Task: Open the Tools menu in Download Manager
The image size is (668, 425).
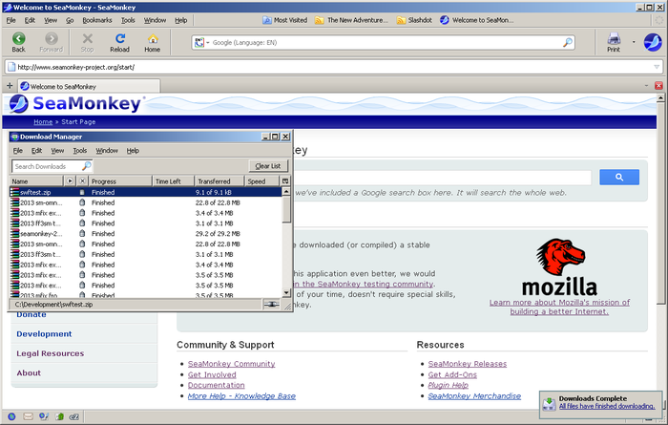Action: click(x=79, y=151)
